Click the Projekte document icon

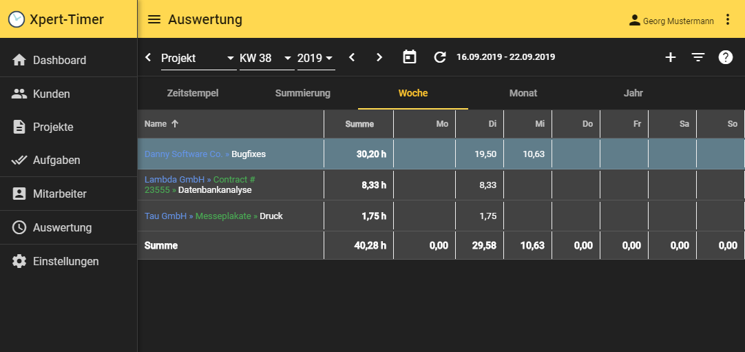click(19, 127)
